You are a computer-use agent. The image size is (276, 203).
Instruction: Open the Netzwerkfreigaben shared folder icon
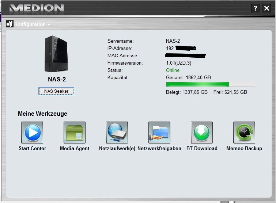click(x=159, y=133)
